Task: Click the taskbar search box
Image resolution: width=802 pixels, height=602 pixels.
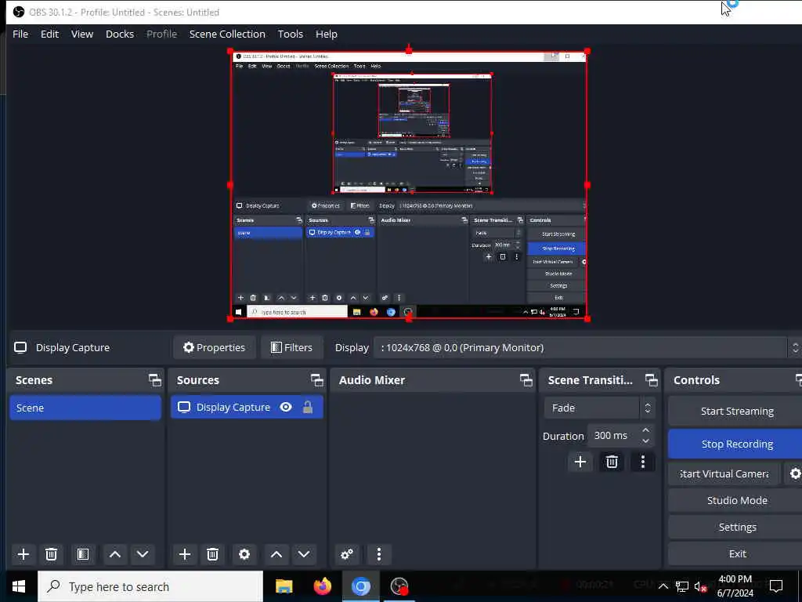Action: tap(150, 586)
